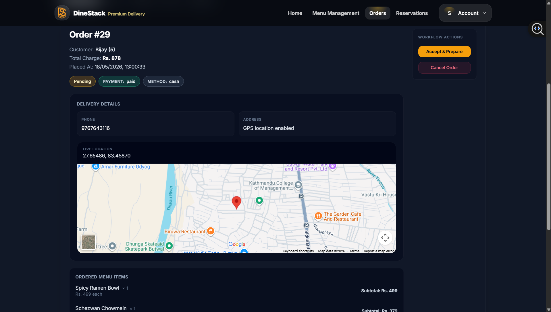Screen dimensions: 551x312
Task: Click the red location pin on map
Action: click(x=236, y=202)
